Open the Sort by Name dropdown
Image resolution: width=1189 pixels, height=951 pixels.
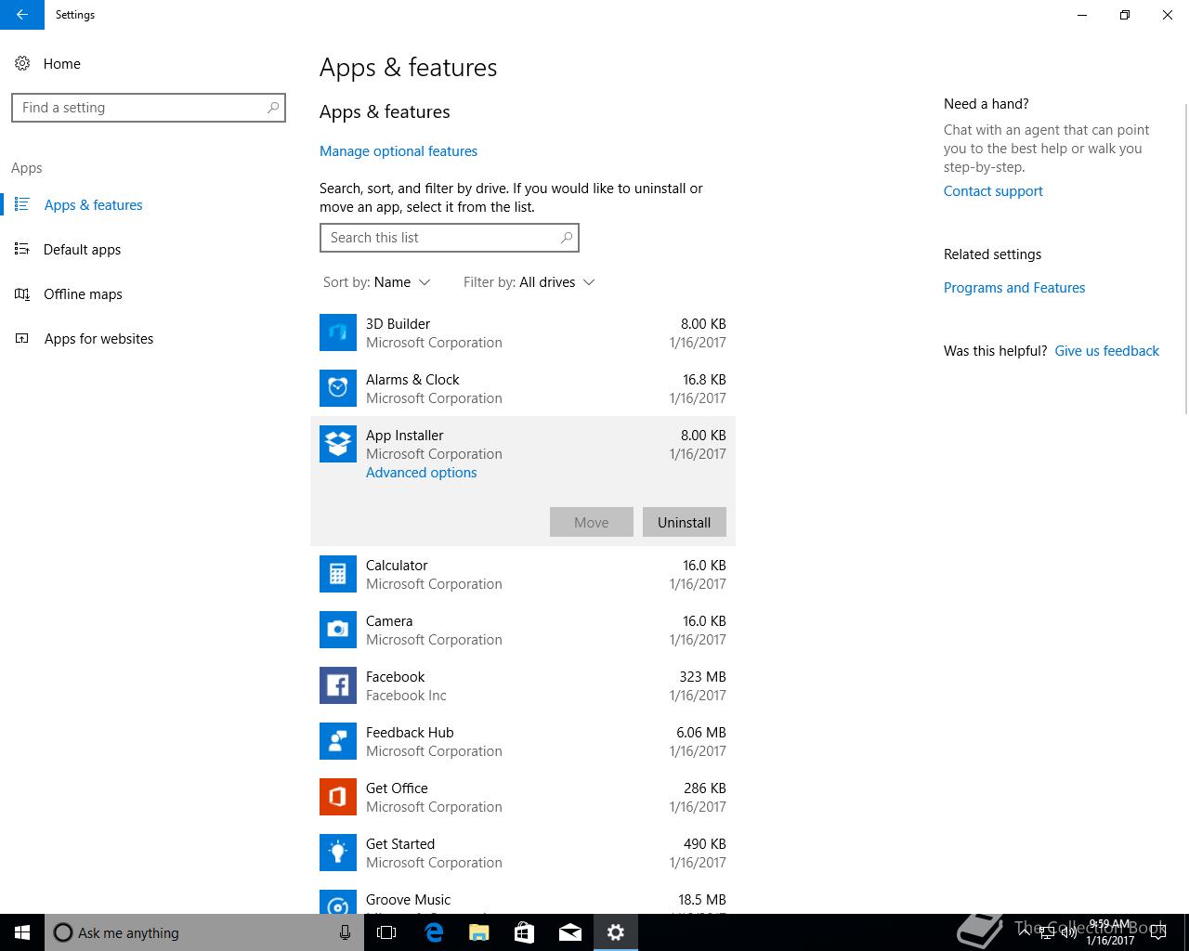pos(377,282)
